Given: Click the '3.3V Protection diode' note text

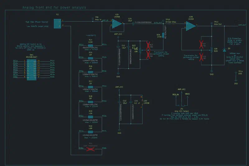Looking at the screenshot, I should pos(234,41).
